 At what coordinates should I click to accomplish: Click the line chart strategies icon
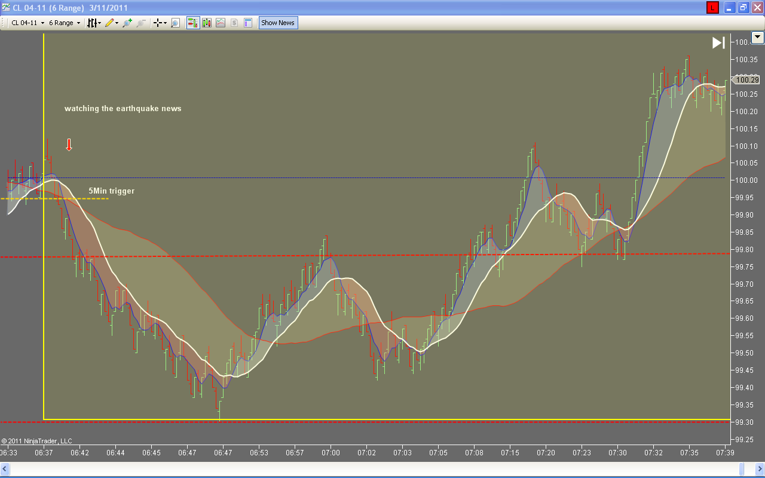(221, 23)
